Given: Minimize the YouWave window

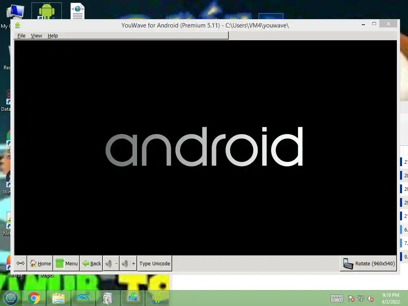Looking at the screenshot, I should [363, 24].
